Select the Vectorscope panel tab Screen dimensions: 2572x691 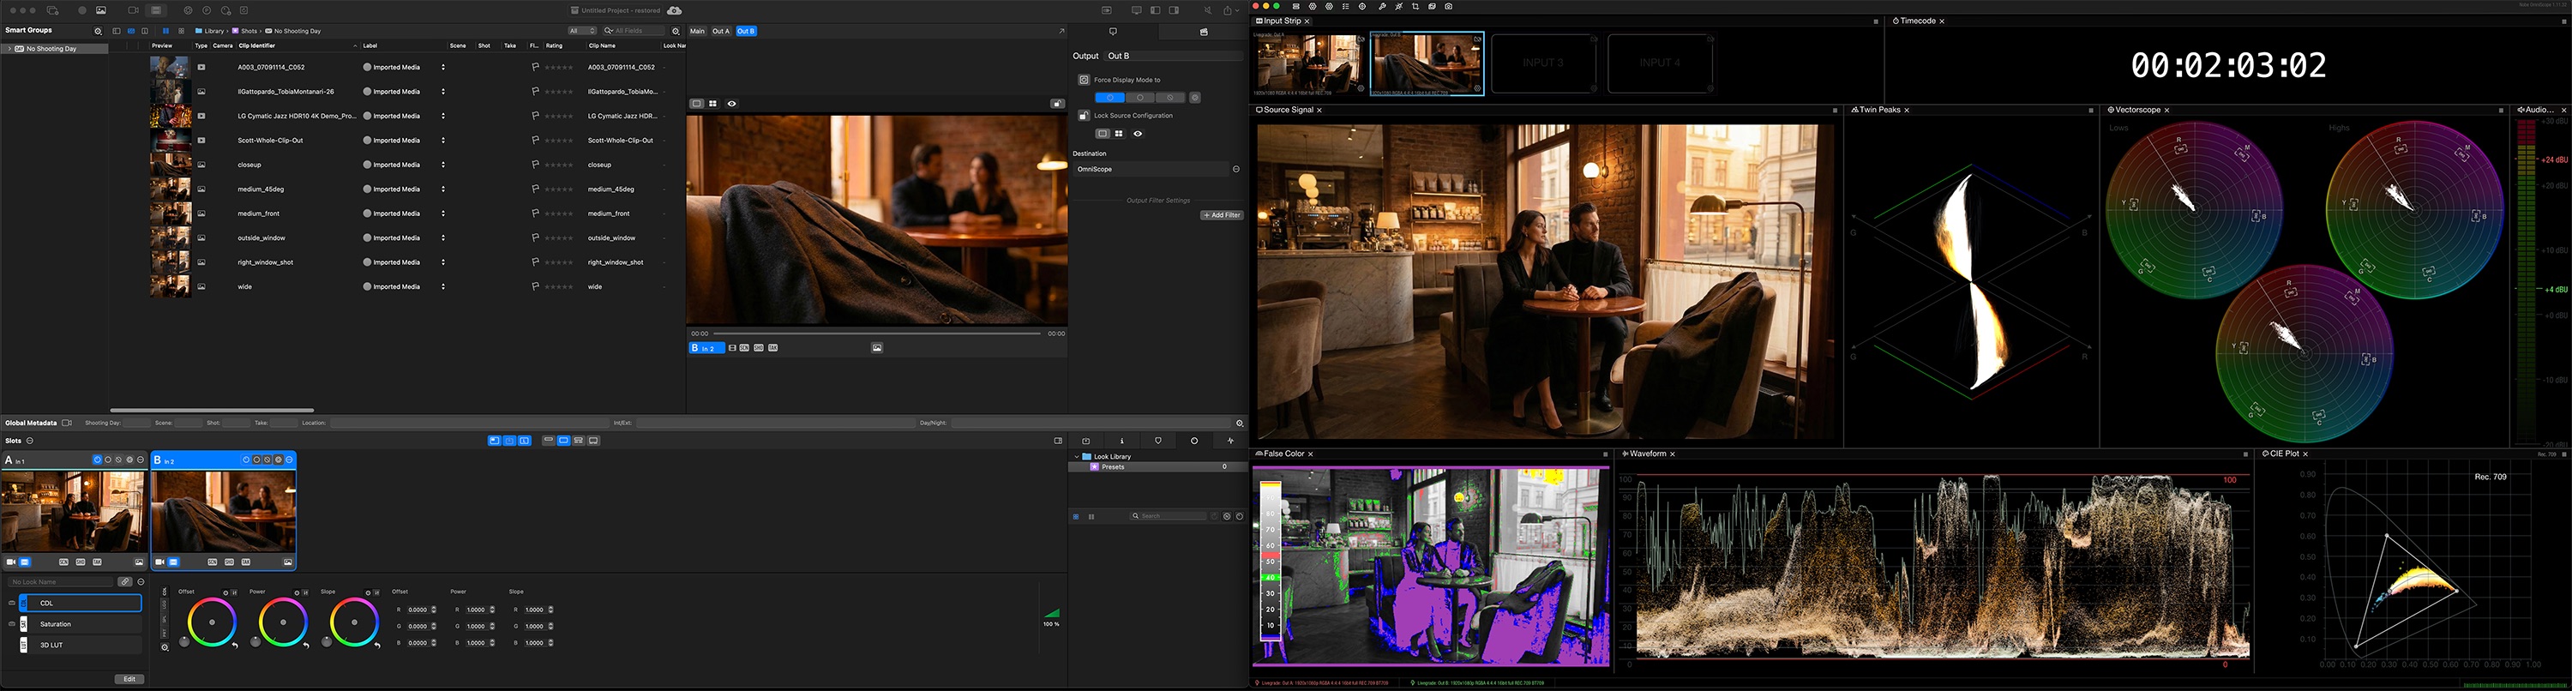(x=2136, y=110)
